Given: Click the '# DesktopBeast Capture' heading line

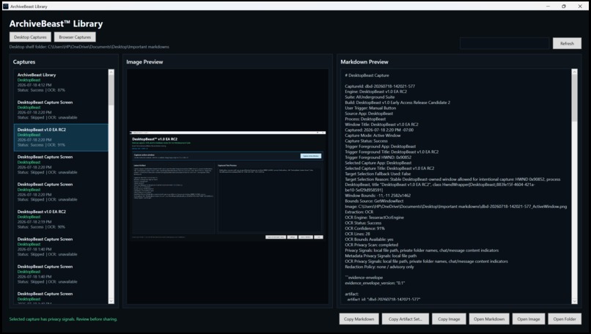Looking at the screenshot, I should (367, 75).
